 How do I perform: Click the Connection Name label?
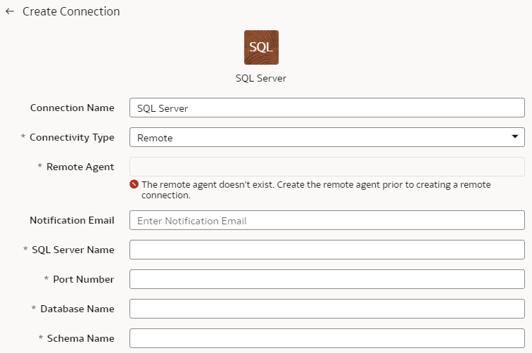click(x=72, y=108)
